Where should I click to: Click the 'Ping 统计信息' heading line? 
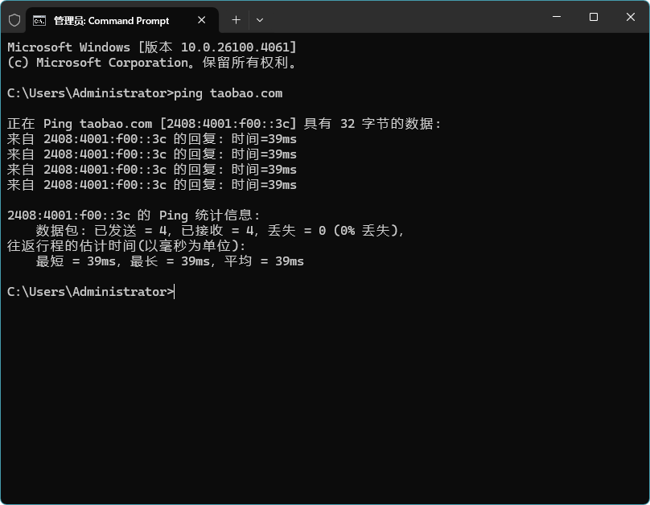pyautogui.click(x=134, y=216)
